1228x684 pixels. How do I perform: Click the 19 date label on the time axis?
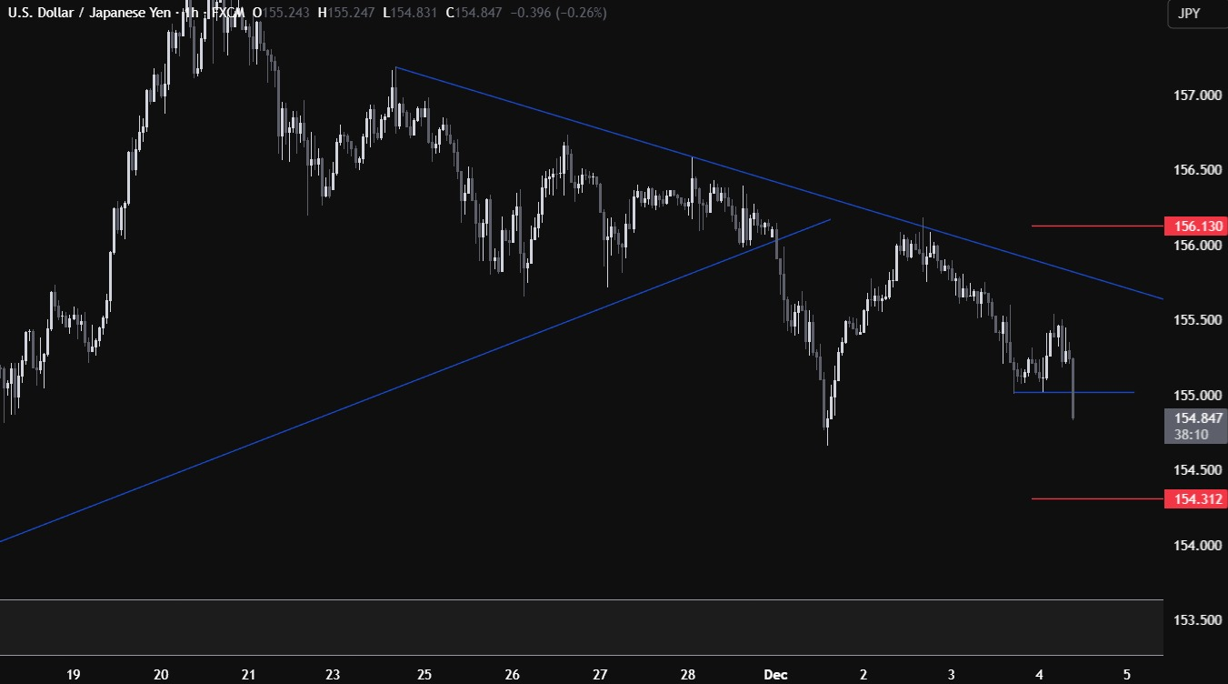tap(74, 674)
